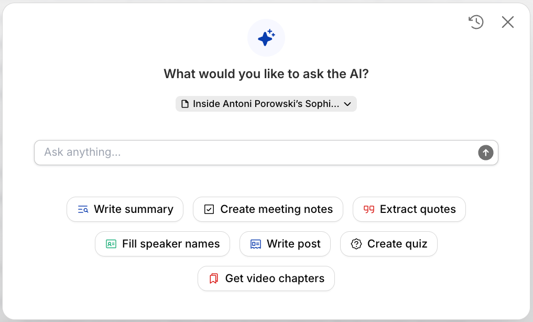Viewport: 533px width, 322px height.
Task: Select Extract quotes
Action: pos(409,209)
